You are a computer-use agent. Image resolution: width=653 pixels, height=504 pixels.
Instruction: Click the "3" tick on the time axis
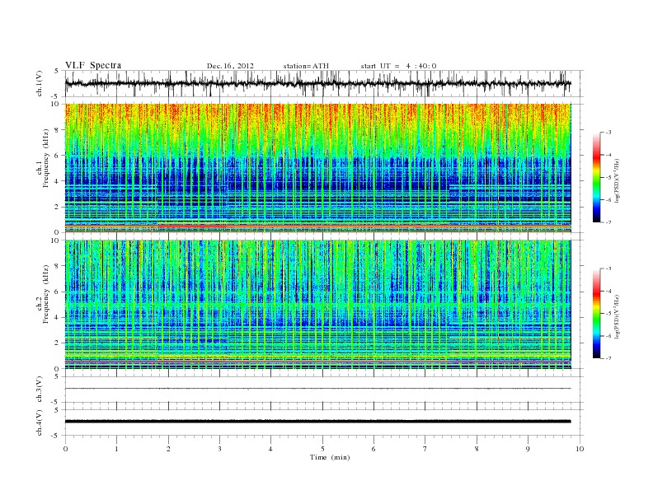[219, 449]
